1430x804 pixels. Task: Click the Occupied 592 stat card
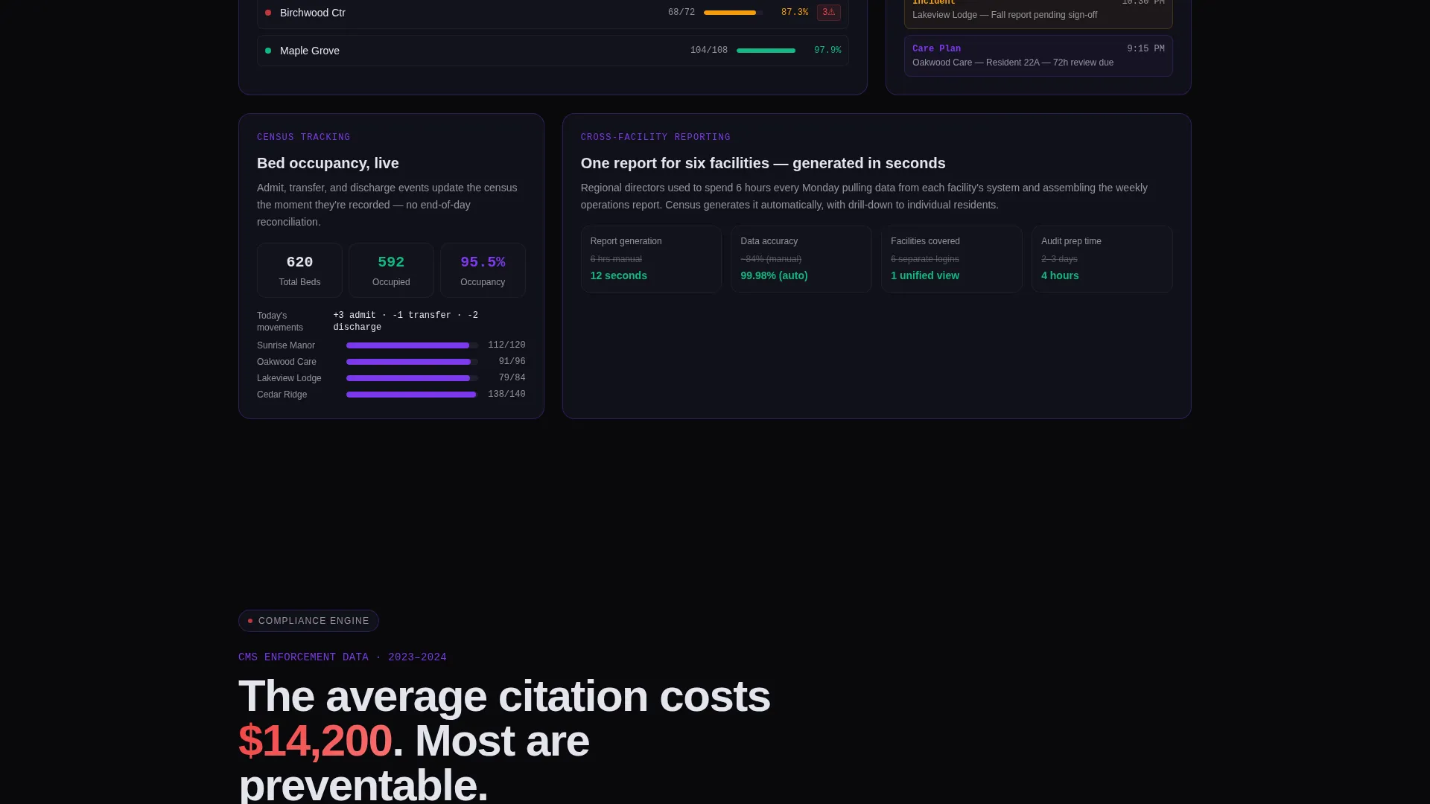[x=391, y=270]
